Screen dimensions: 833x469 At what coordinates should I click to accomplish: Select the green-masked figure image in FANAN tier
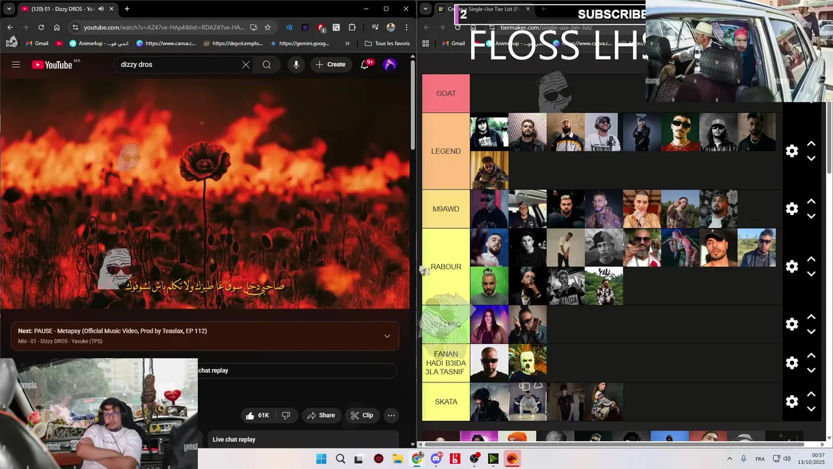(528, 363)
